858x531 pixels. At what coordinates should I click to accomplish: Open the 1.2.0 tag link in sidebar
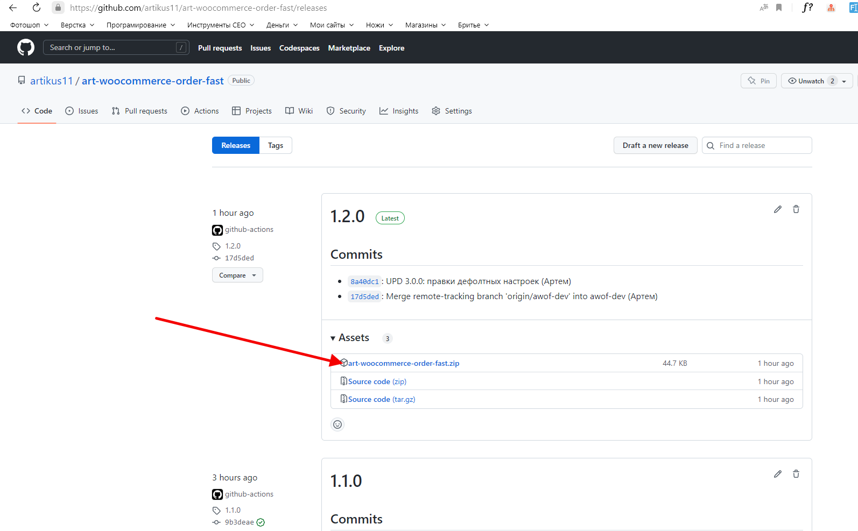coord(233,246)
